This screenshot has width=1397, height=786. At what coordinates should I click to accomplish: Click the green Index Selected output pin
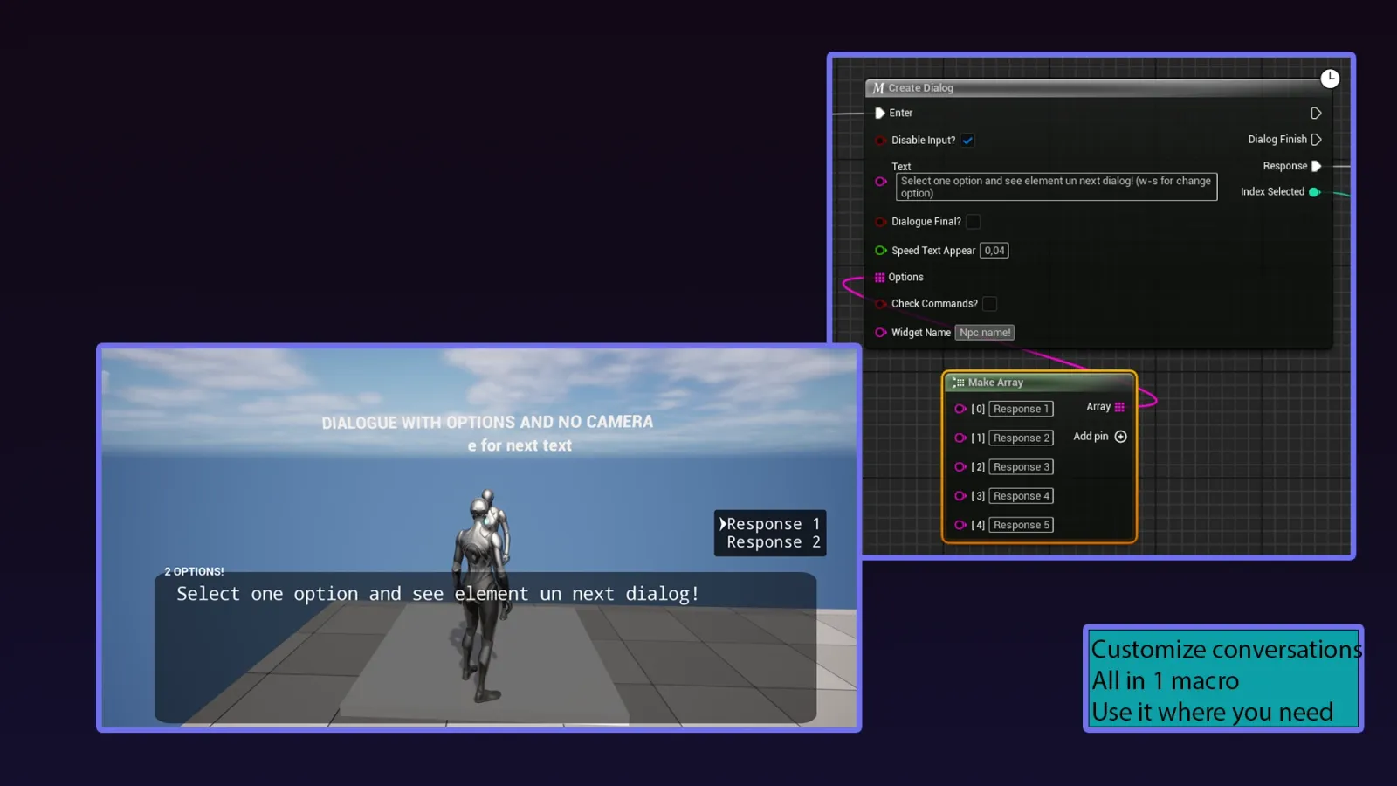tap(1314, 191)
